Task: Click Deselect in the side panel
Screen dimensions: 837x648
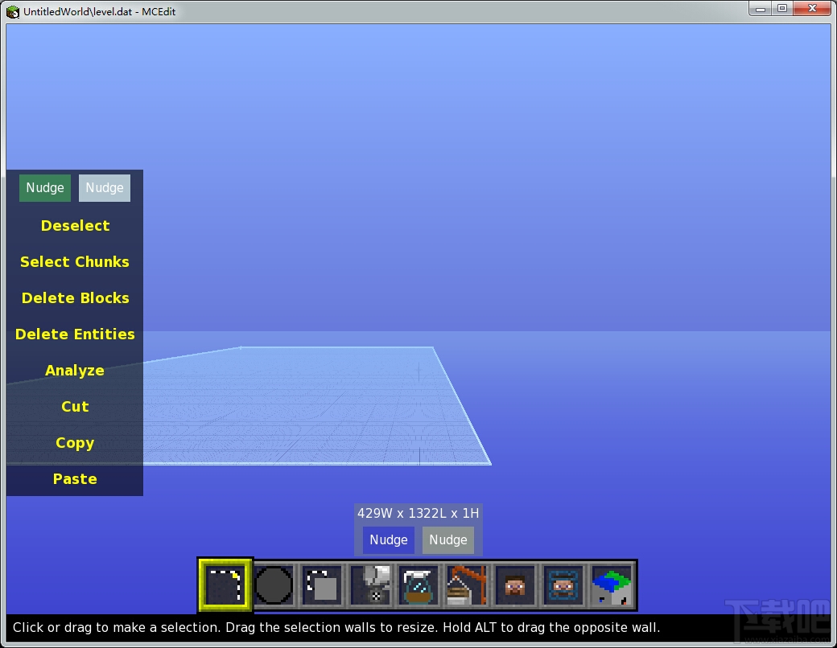Action: click(76, 226)
